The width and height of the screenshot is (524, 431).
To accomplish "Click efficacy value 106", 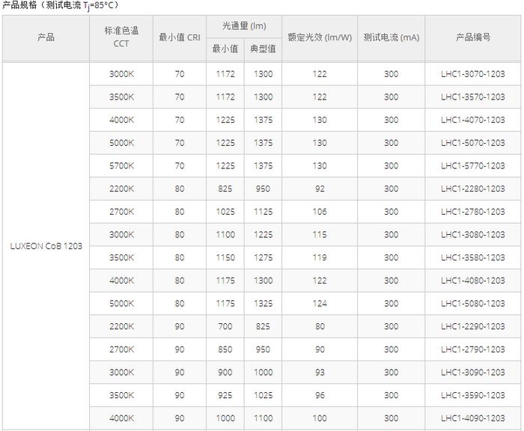I will pos(320,212).
